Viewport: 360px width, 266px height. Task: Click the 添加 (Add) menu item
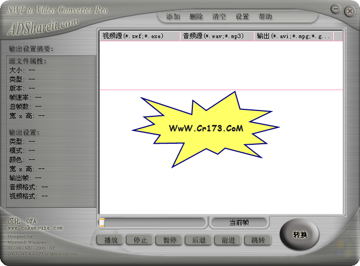click(173, 17)
